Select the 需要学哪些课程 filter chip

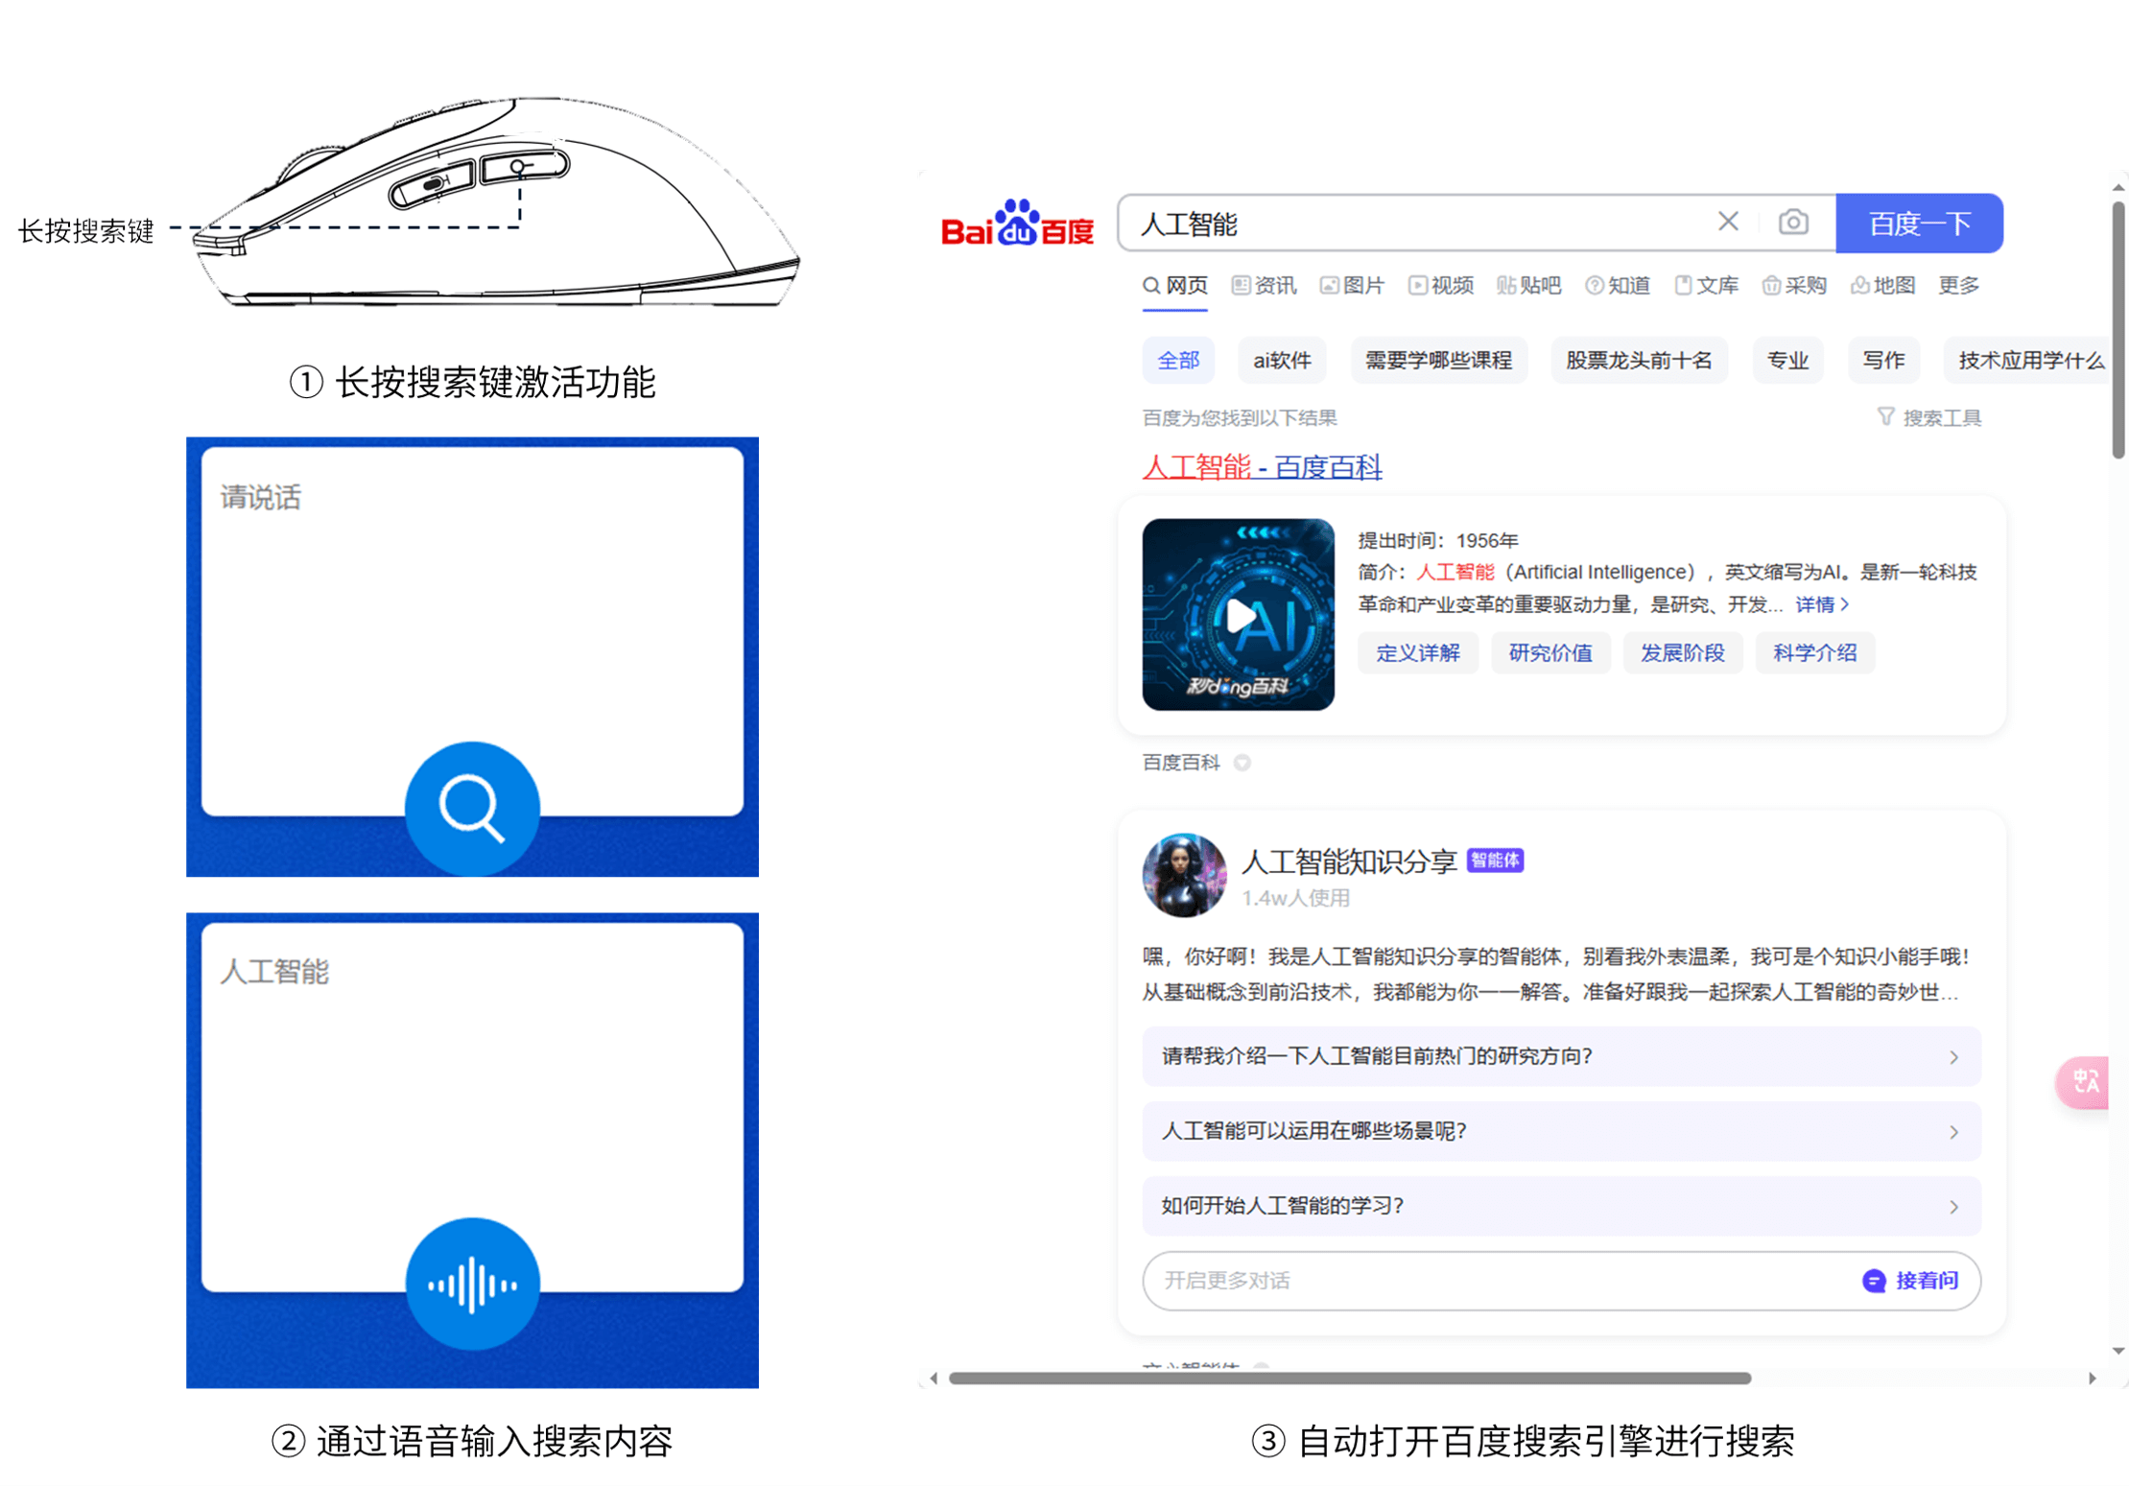coord(1438,360)
